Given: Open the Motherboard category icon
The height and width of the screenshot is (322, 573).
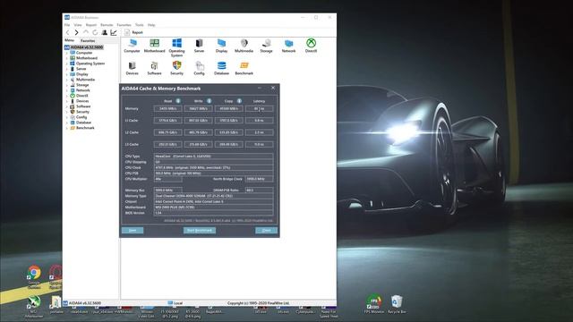Looking at the screenshot, I should [x=154, y=46].
